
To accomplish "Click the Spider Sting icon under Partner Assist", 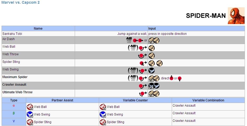I will [30, 122].
